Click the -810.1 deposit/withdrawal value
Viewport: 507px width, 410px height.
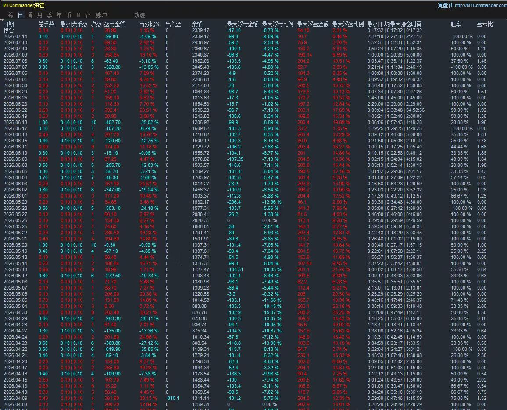pos(172,398)
